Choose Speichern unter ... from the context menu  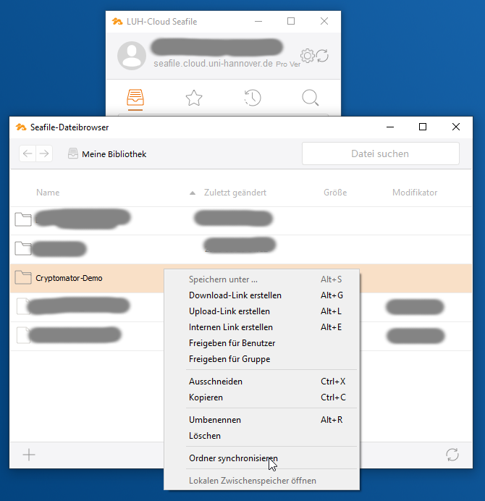pyautogui.click(x=262, y=279)
